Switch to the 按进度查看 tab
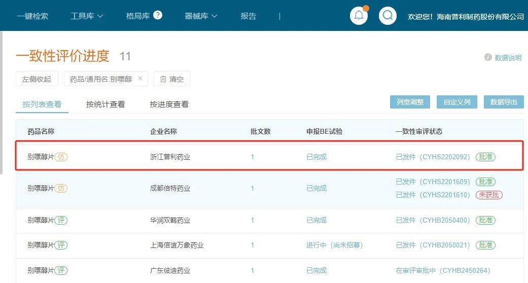The height and width of the screenshot is (283, 528). tap(169, 104)
